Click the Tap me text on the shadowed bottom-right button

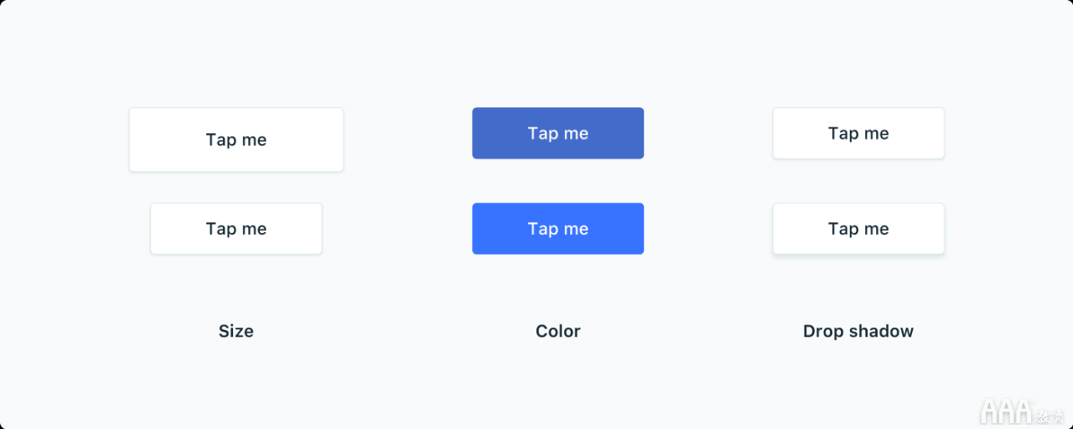[858, 229]
